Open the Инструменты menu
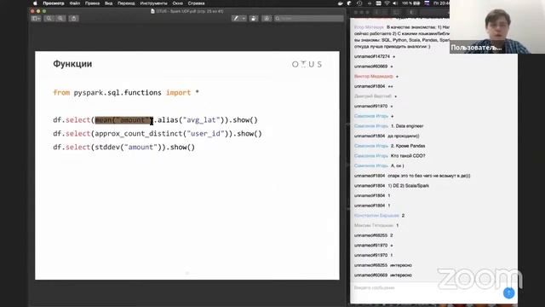545x307 pixels. click(153, 3)
